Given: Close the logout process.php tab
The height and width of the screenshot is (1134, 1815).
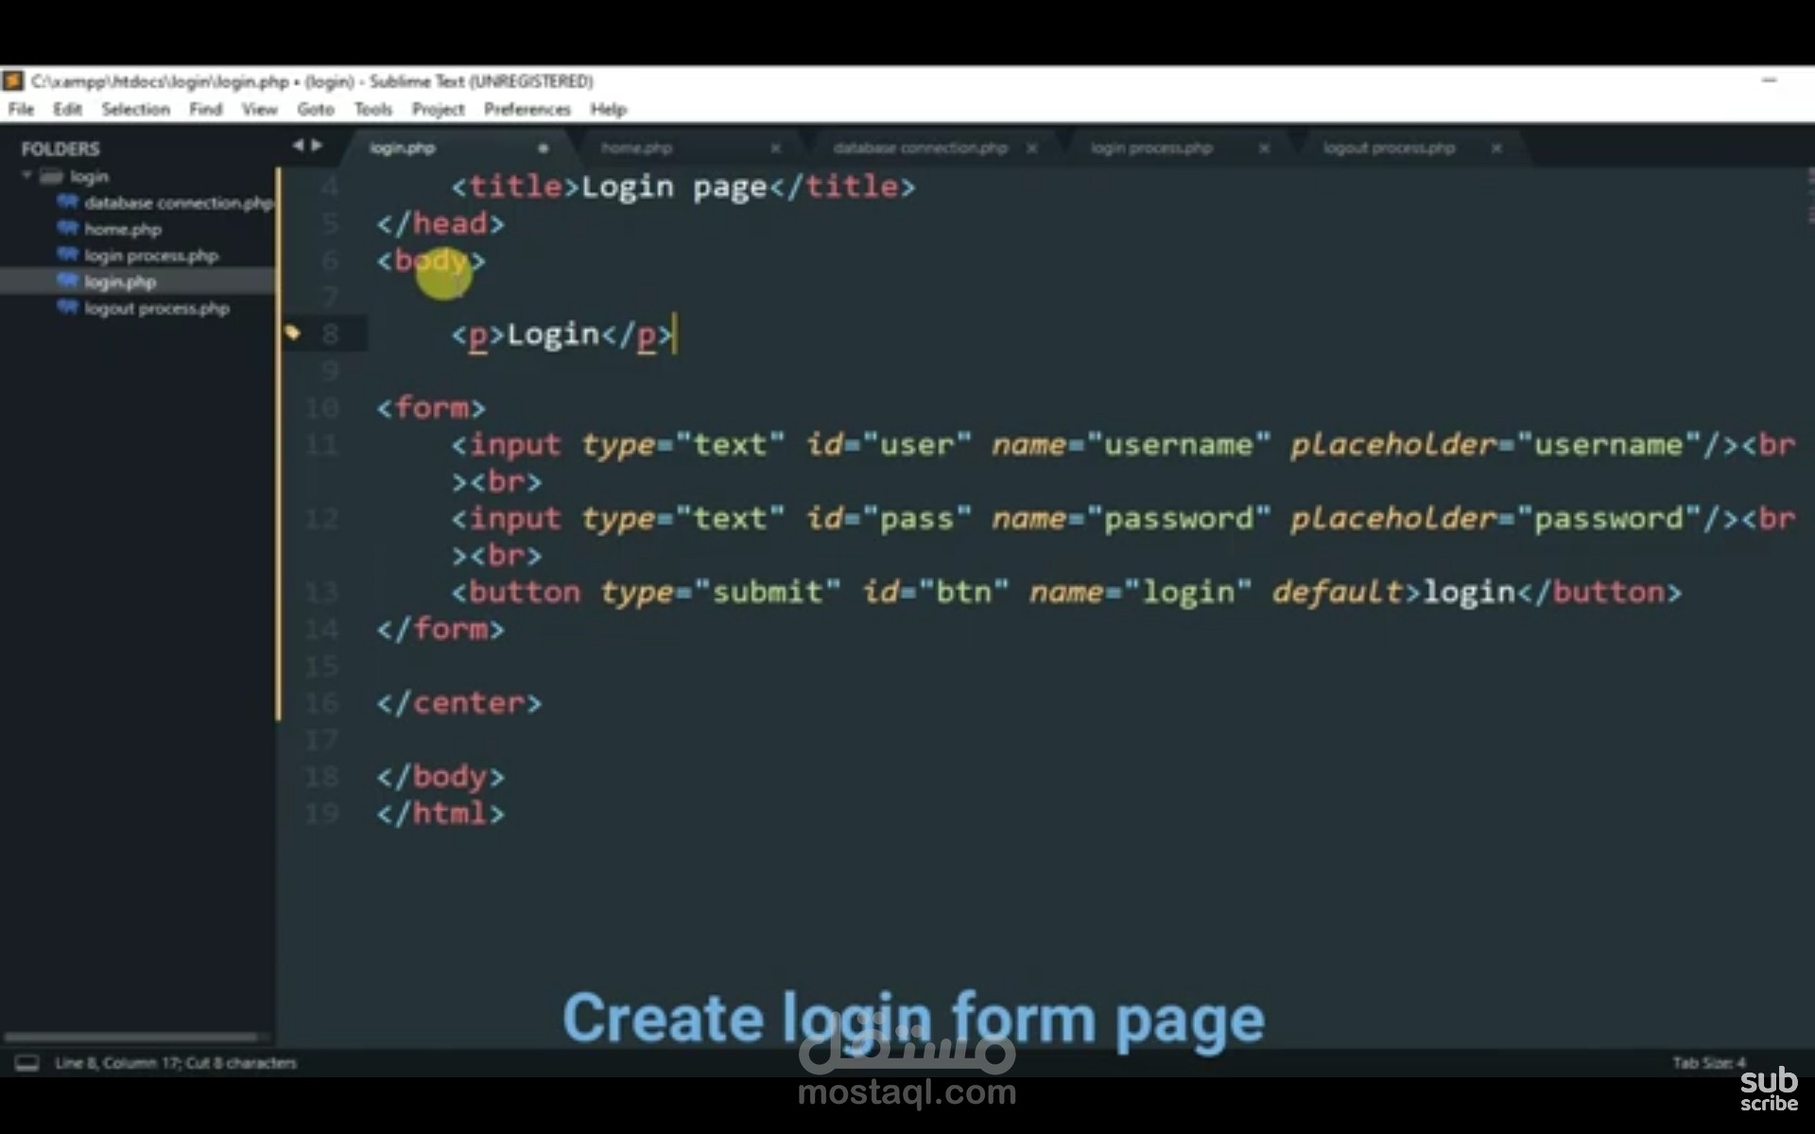Looking at the screenshot, I should coord(1496,148).
